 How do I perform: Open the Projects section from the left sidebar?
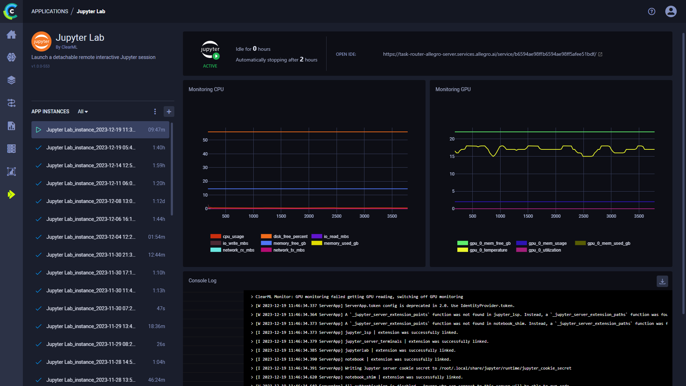(x=11, y=57)
